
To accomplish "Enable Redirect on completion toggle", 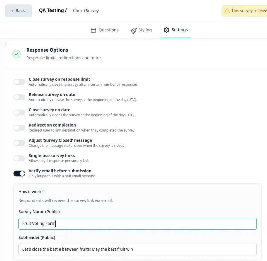I will (19, 128).
